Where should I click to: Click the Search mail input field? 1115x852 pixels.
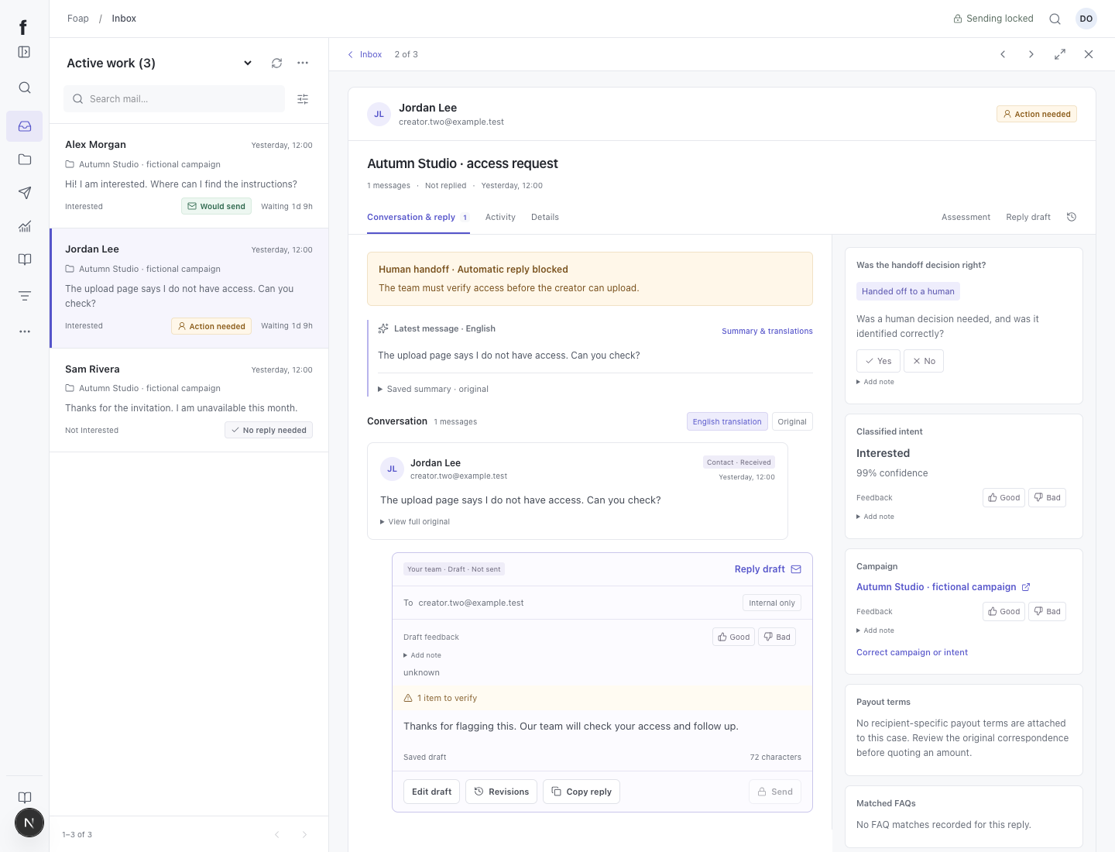(x=174, y=99)
